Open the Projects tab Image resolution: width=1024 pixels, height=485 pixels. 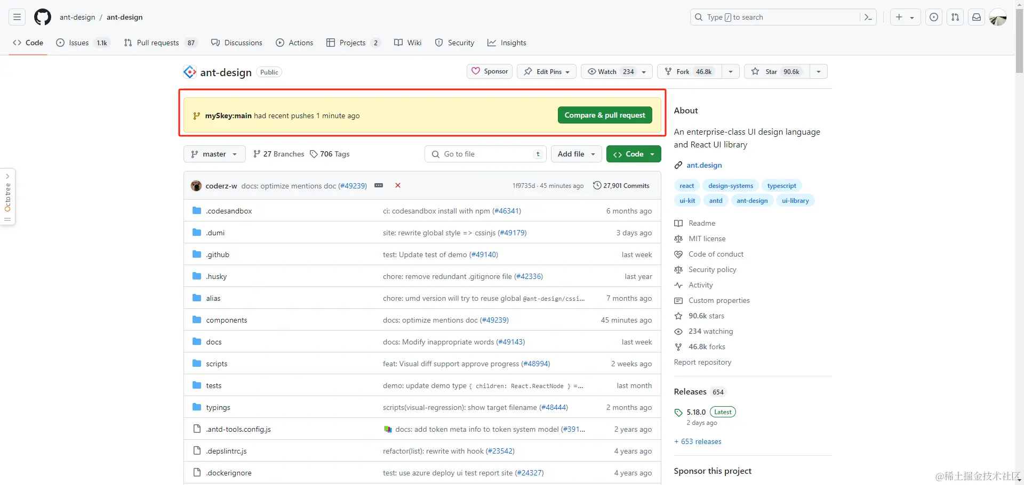tap(354, 43)
